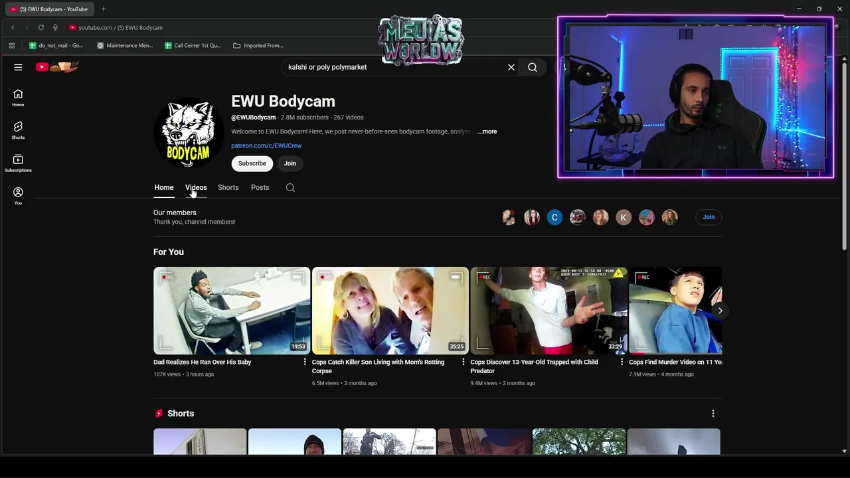
Task: Expand channel description with ...more
Action: click(x=487, y=131)
